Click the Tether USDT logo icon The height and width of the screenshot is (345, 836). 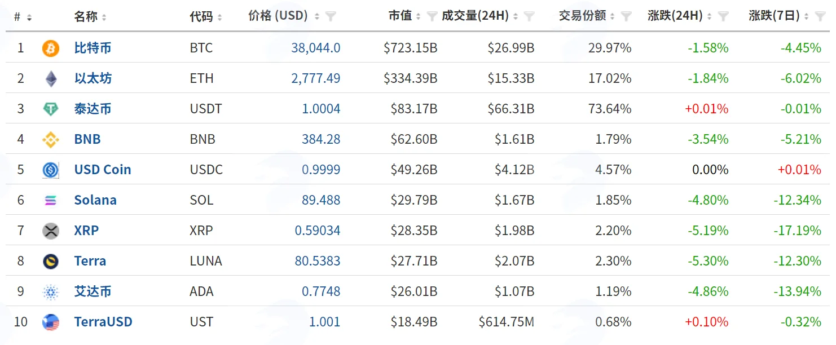[x=51, y=109]
